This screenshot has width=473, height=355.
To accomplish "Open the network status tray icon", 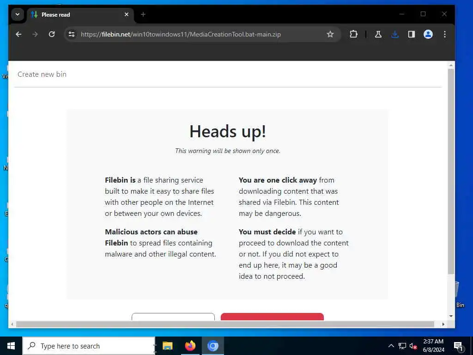I will coord(402,346).
